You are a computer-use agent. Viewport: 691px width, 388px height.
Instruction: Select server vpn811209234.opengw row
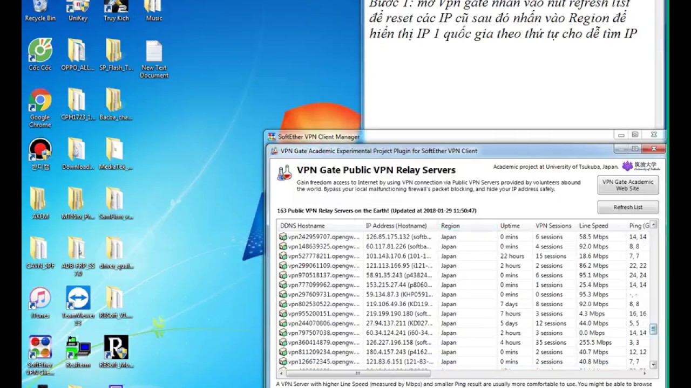[x=464, y=352]
